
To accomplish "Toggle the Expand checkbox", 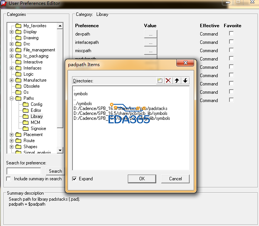I will [74, 179].
